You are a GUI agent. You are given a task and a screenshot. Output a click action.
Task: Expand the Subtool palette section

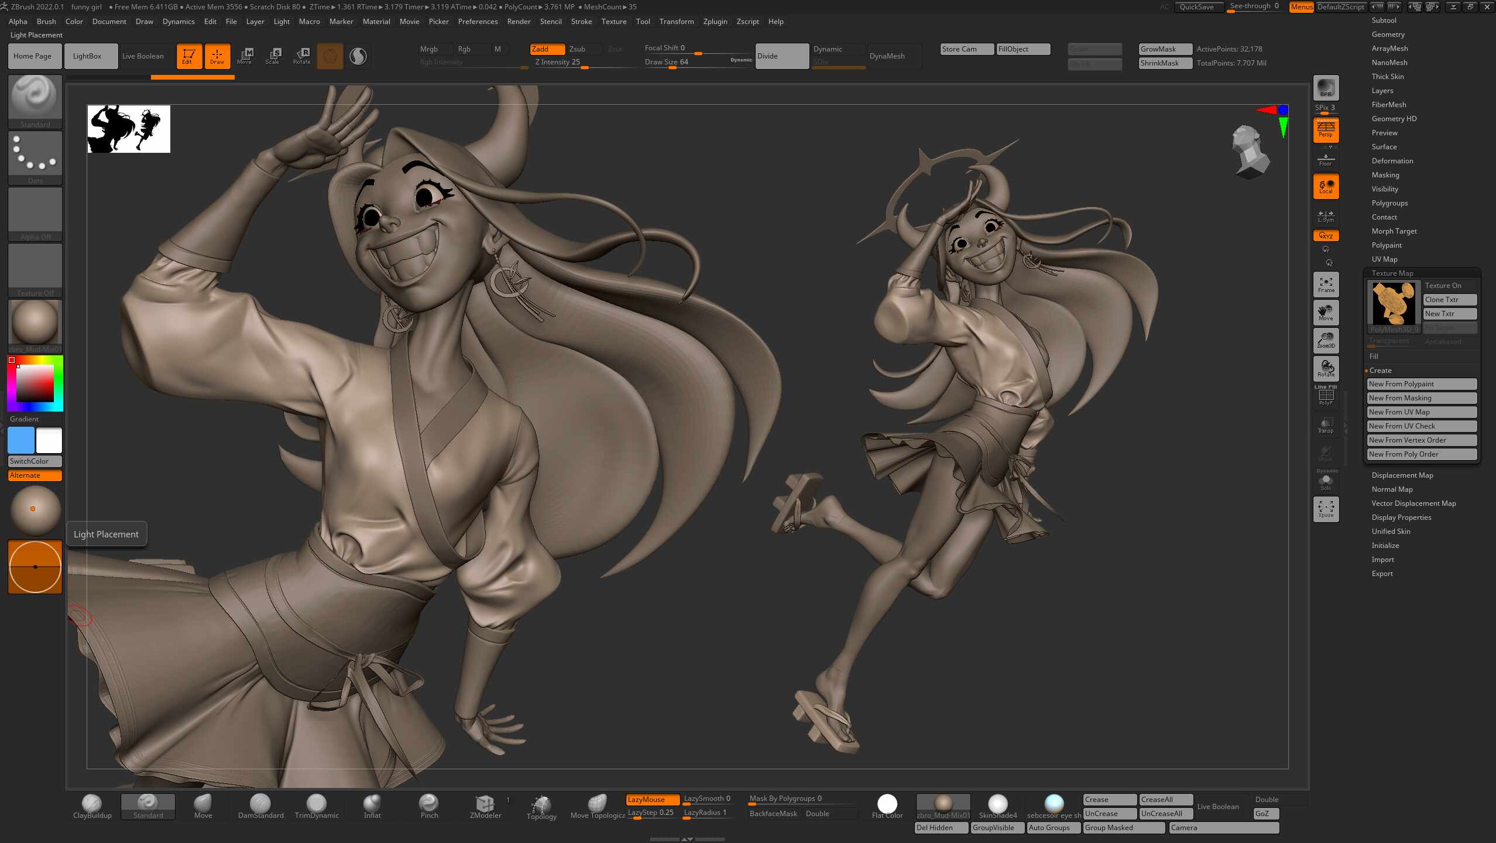tap(1384, 20)
